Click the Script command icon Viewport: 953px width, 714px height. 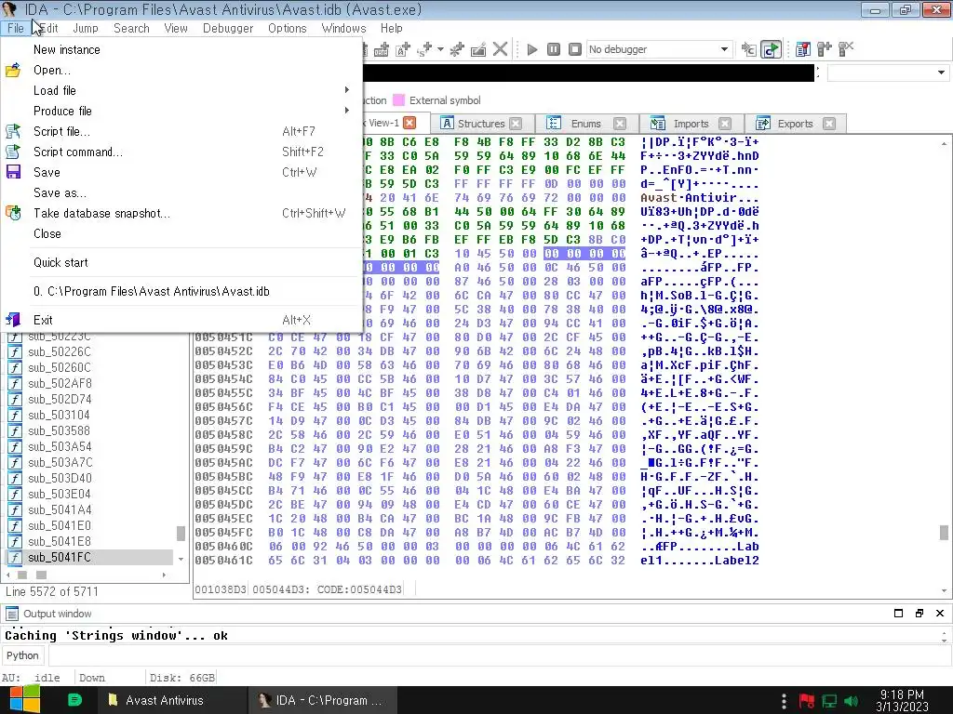(13, 152)
